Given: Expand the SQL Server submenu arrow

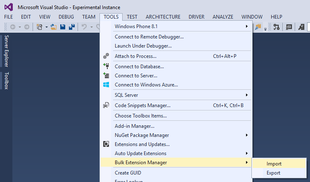Looking at the screenshot, I should coord(246,95).
